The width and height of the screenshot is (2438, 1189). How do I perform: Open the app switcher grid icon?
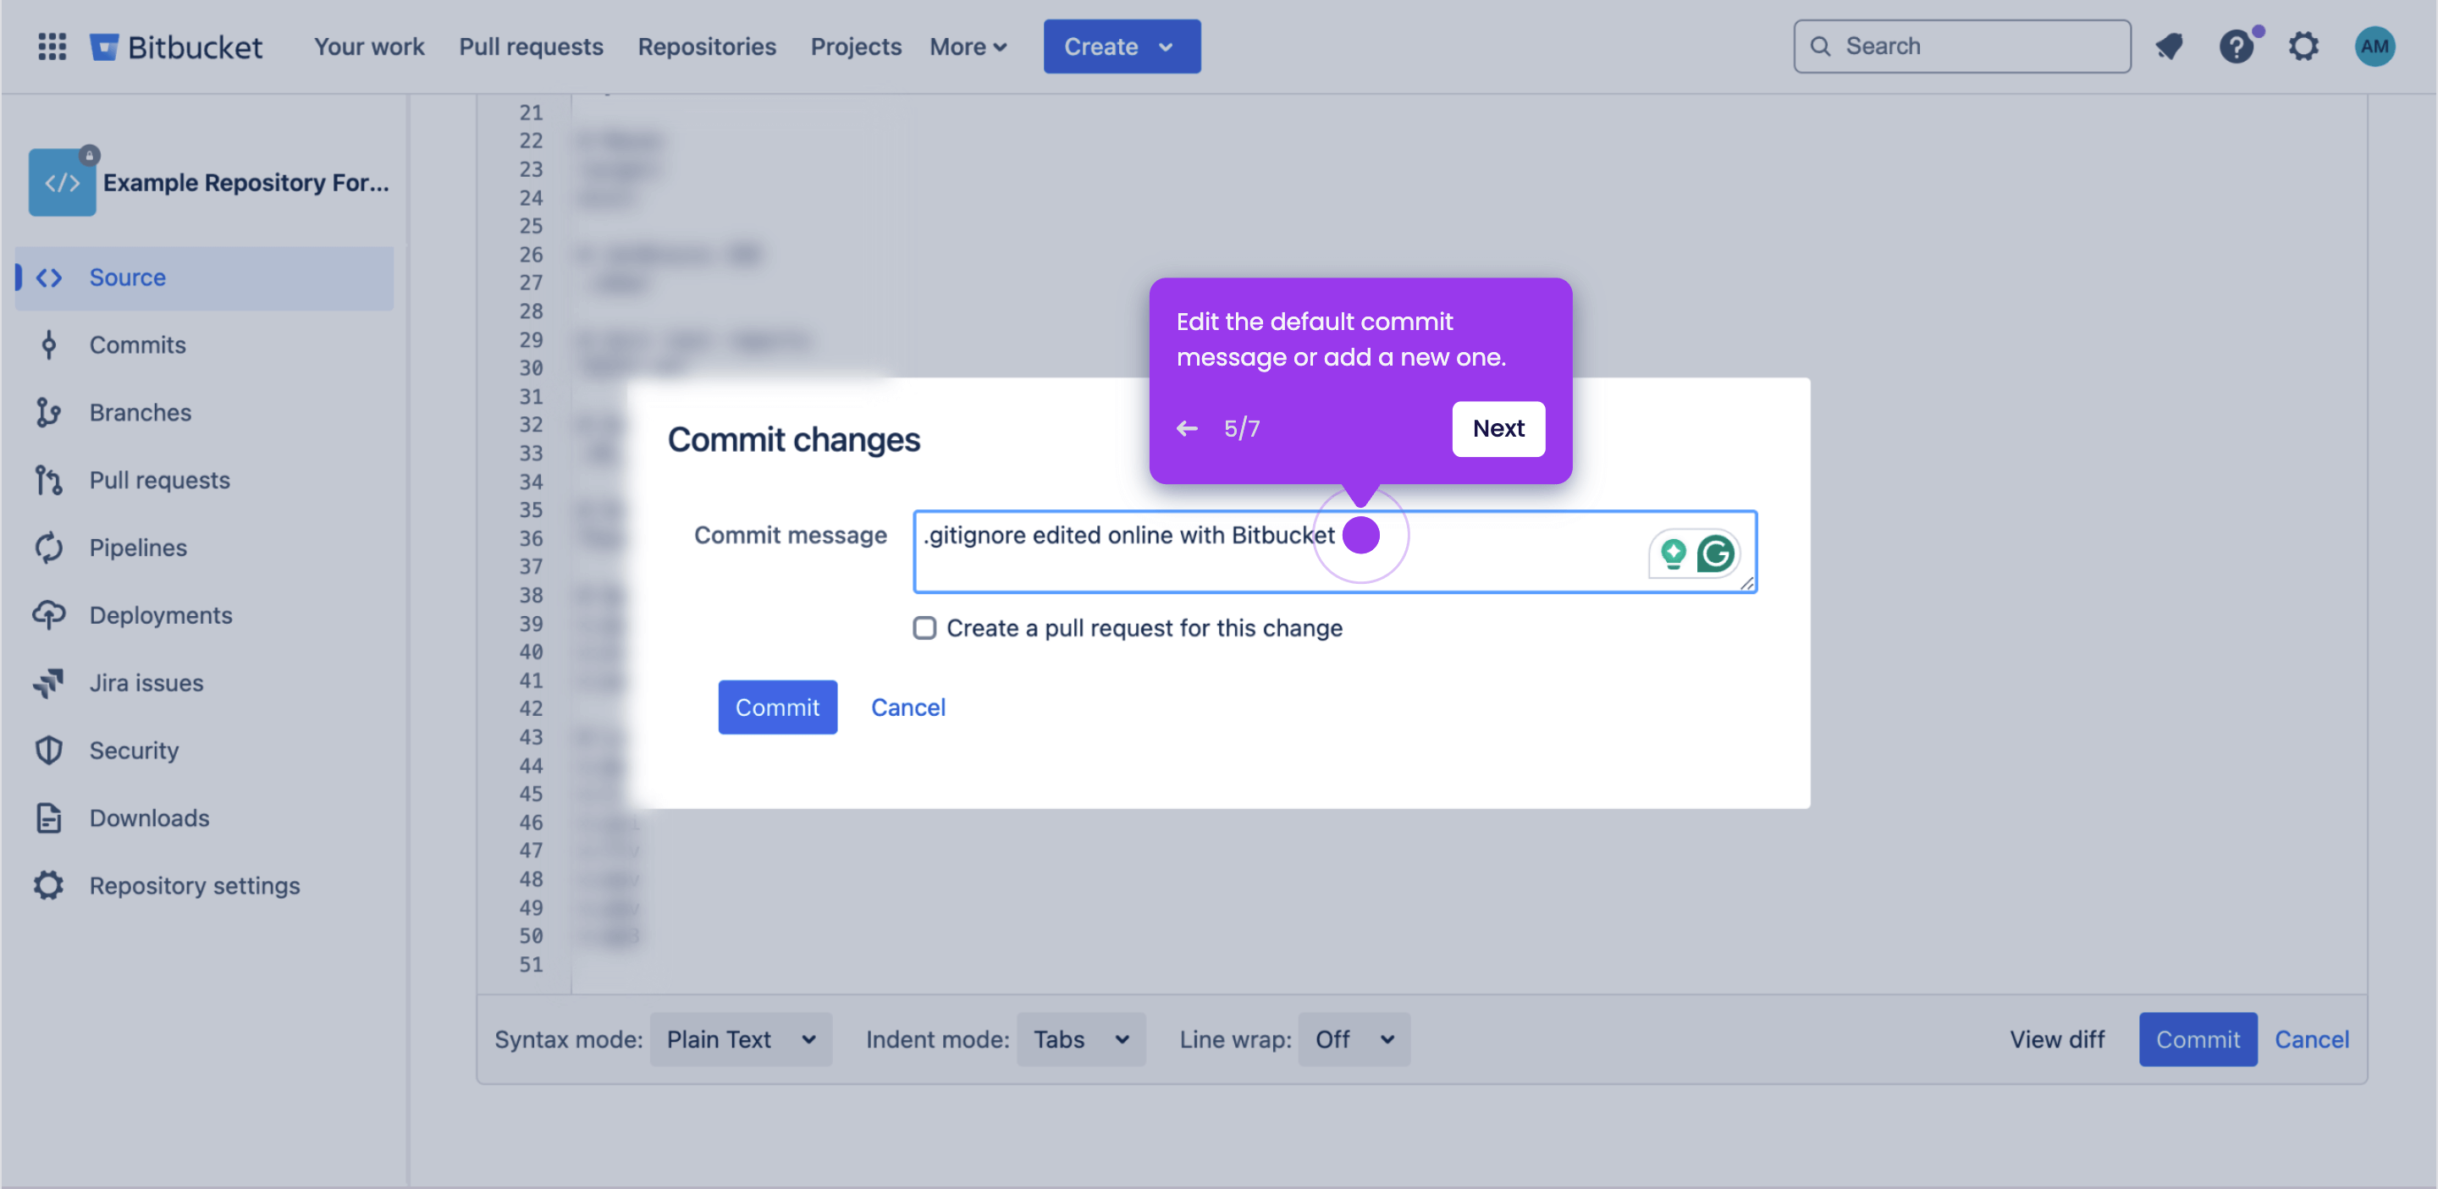click(x=52, y=47)
